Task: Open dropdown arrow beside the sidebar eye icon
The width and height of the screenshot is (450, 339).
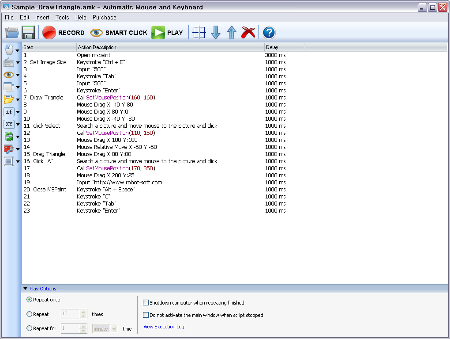Action: coord(18,75)
